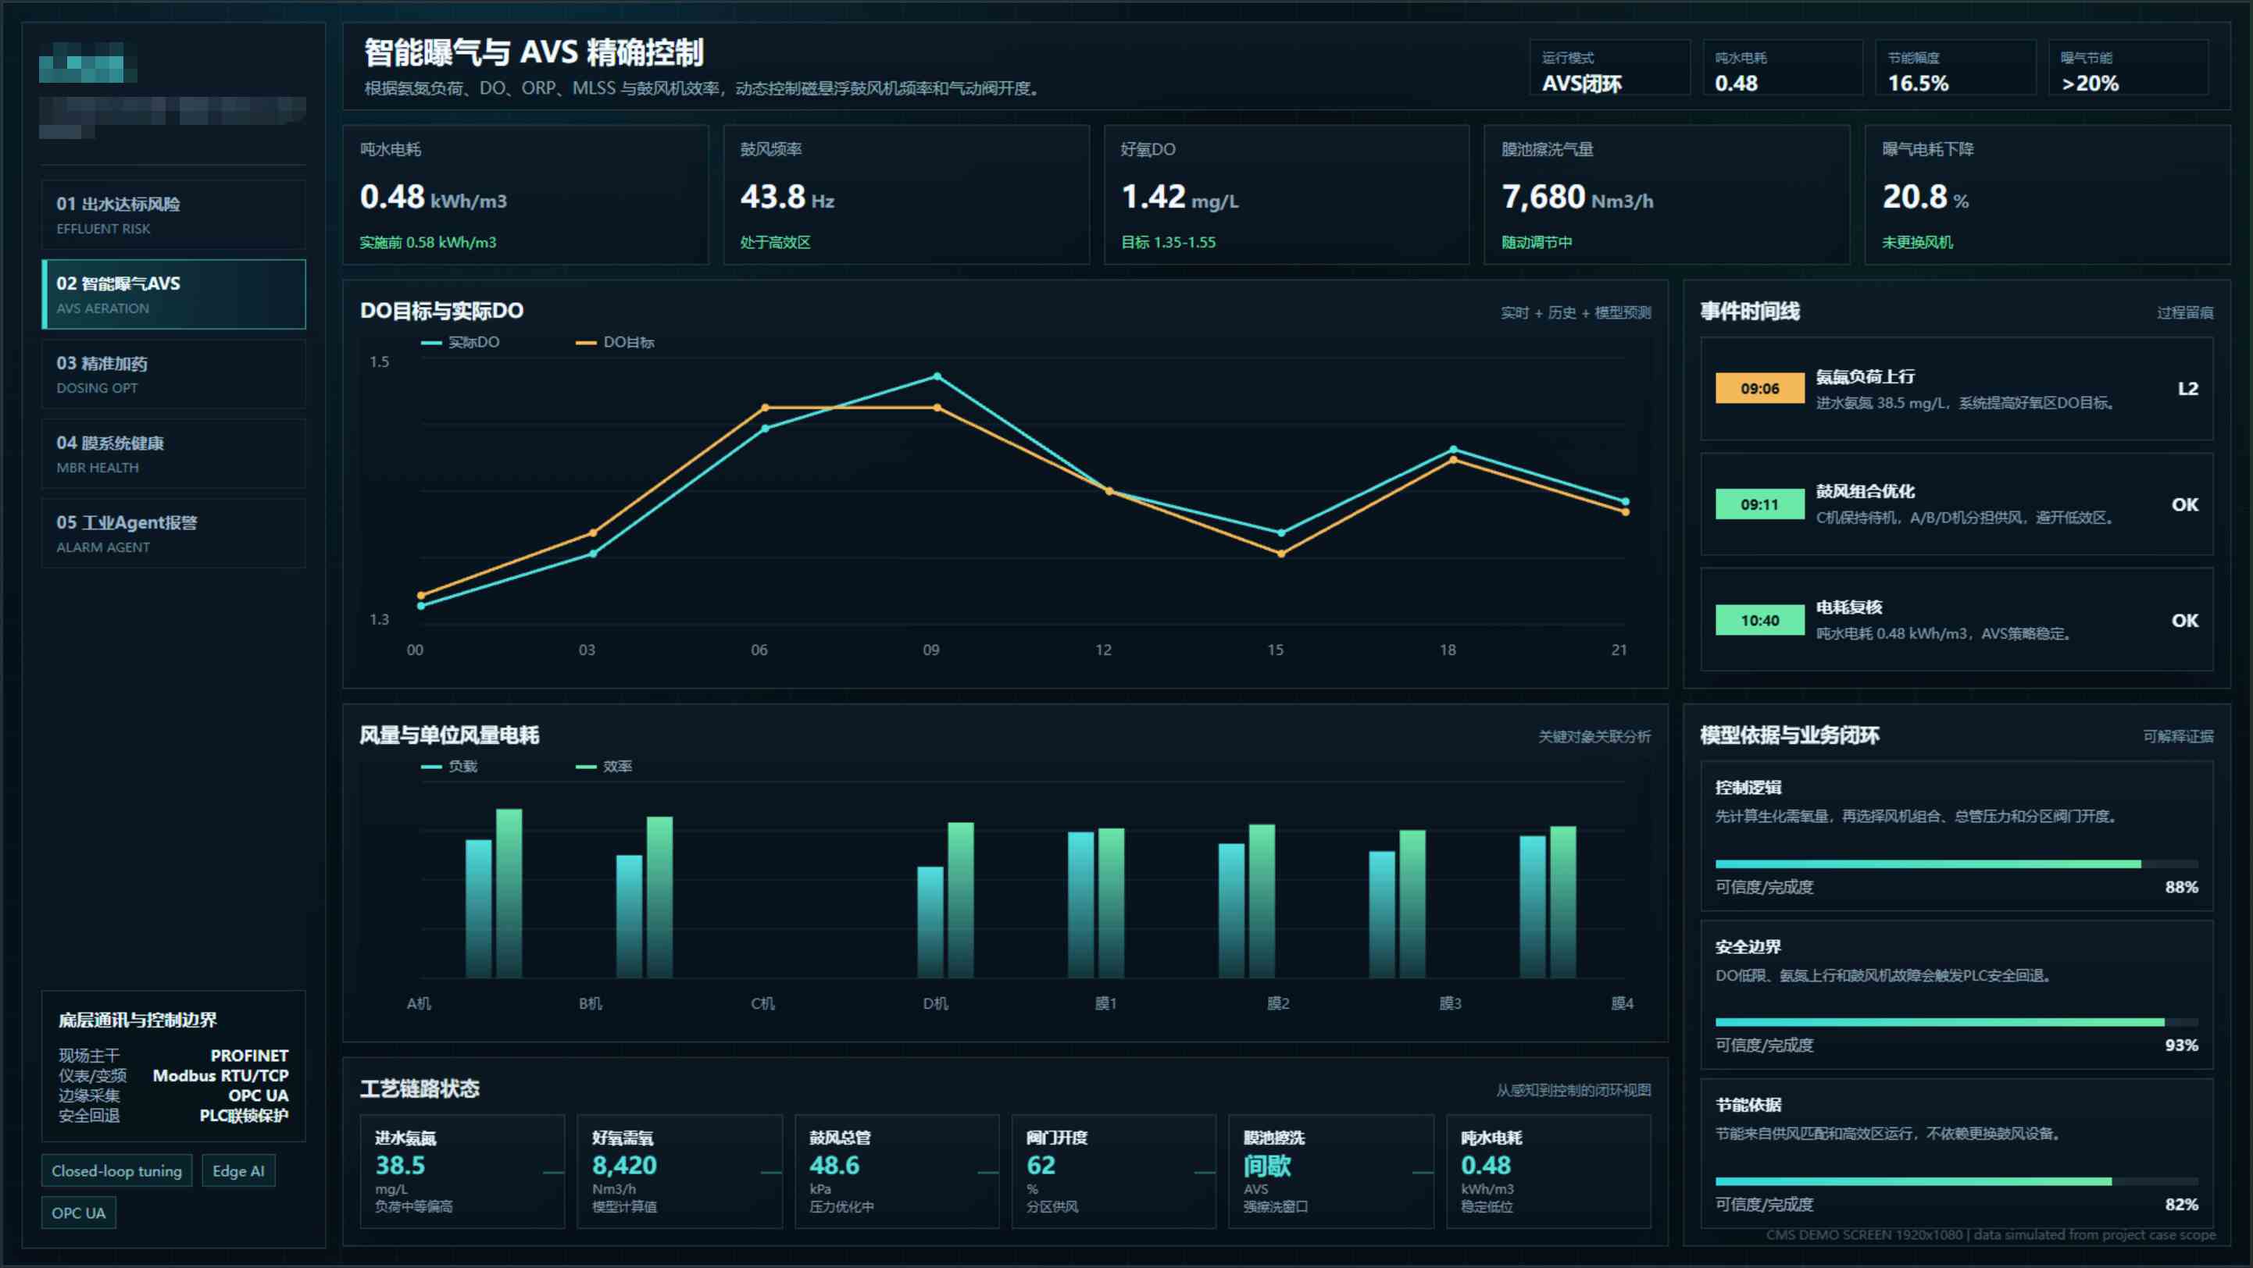Toggle the 效率 bar series legend

(605, 767)
